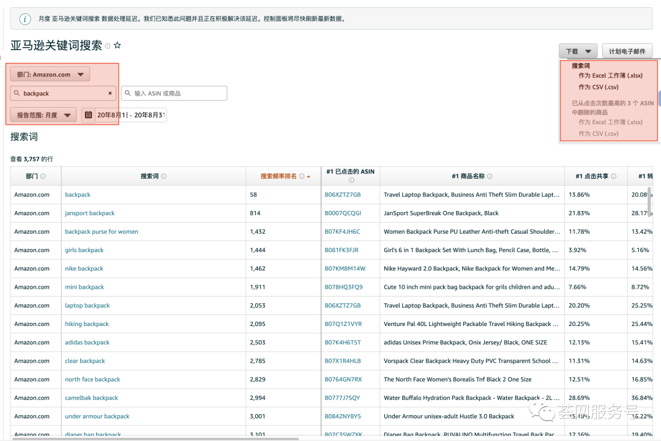Click the 计划电子邮件 button

pyautogui.click(x=627, y=51)
